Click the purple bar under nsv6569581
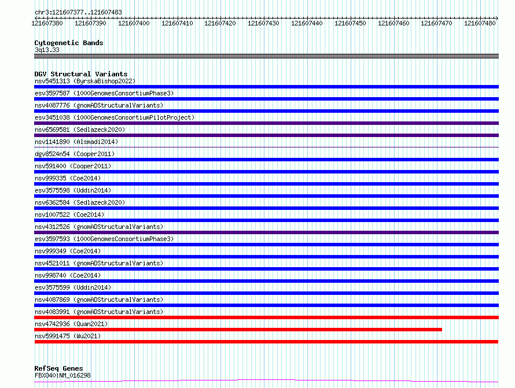 266,135
